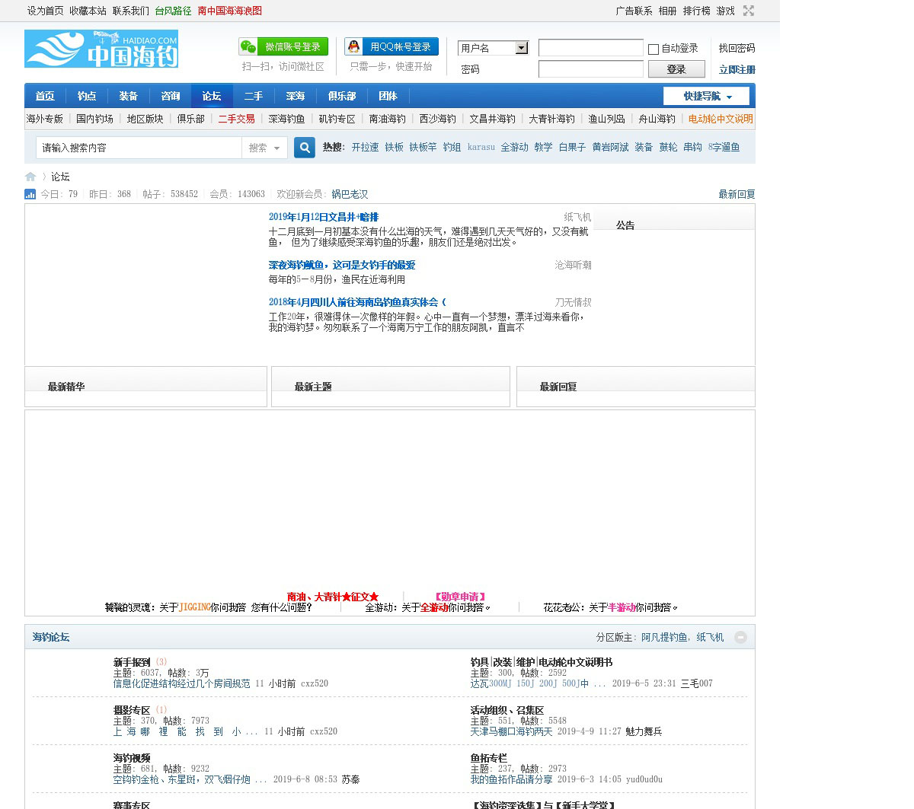Click the search content input box
914x809 pixels.
139,148
